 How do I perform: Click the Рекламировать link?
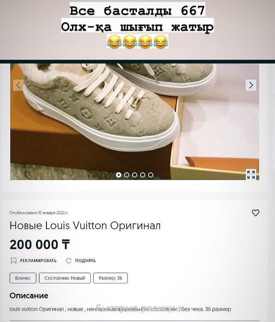pyautogui.click(x=38, y=261)
